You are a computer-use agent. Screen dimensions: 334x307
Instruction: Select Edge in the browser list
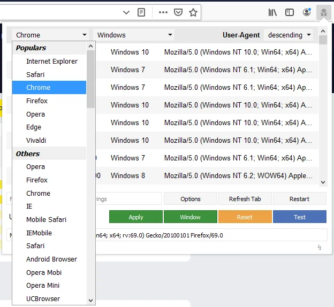click(49, 127)
